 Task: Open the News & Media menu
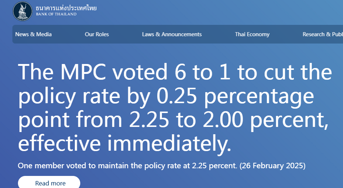pos(33,34)
